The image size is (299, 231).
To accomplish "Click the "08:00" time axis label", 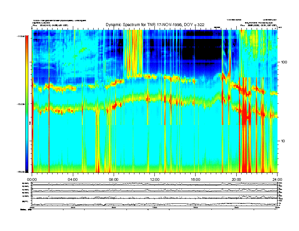I will click(114, 180).
